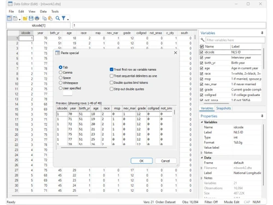Expand the Filename row in Properties
The width and height of the screenshot is (273, 205).
[x=201, y=168]
